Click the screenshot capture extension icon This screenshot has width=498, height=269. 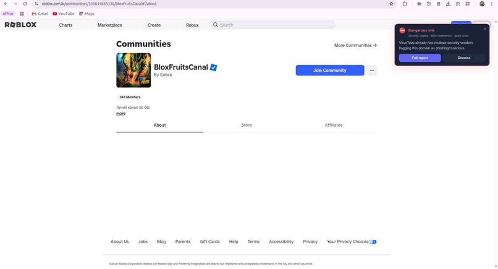tap(458, 4)
